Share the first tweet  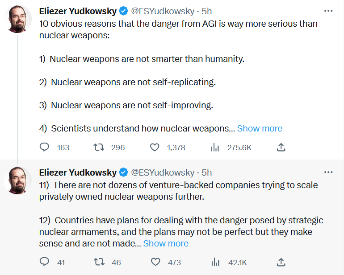tap(281, 147)
